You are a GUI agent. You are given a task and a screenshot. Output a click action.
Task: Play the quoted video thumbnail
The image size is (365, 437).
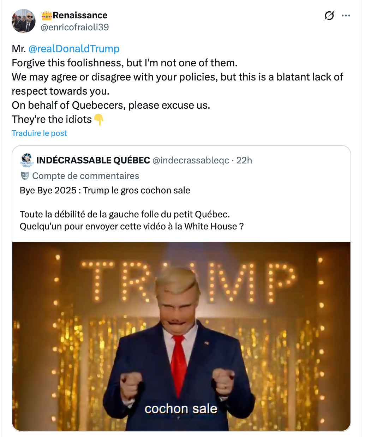click(x=181, y=336)
